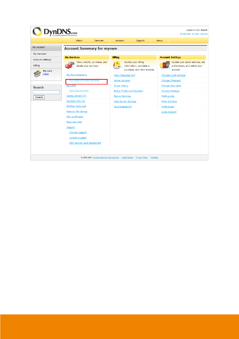239x339 pixels.
Task: Select Billing in the left sidebar
Action: pos(46,65)
